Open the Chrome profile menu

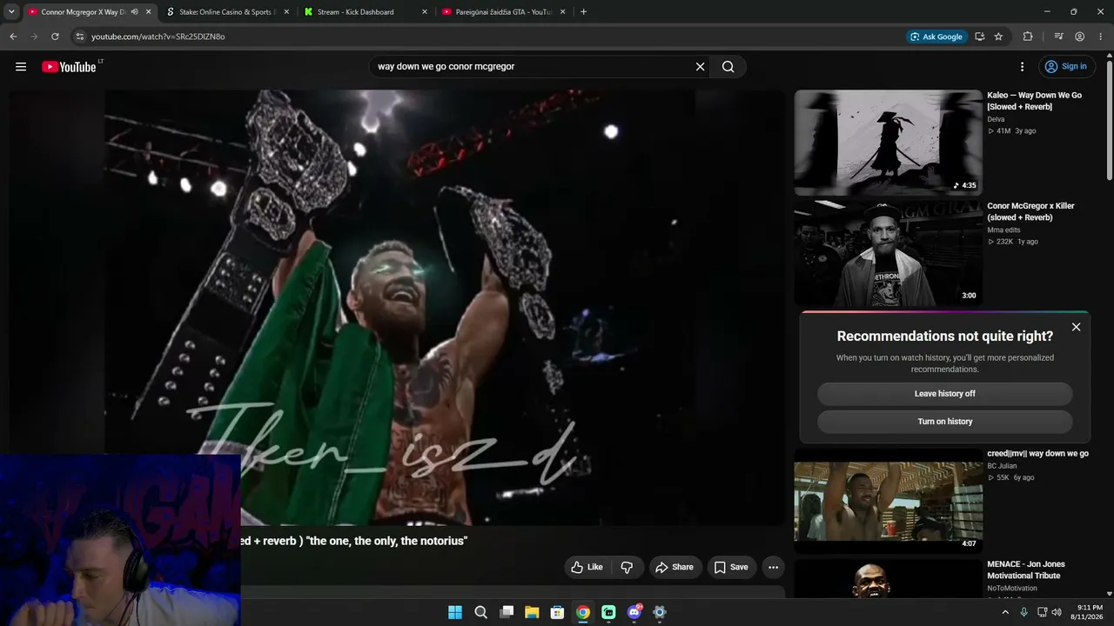click(1080, 37)
